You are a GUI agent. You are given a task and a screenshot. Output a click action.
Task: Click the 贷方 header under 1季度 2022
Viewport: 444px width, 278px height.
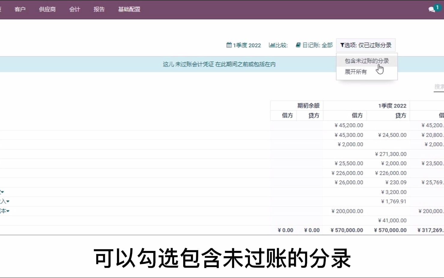(x=400, y=115)
